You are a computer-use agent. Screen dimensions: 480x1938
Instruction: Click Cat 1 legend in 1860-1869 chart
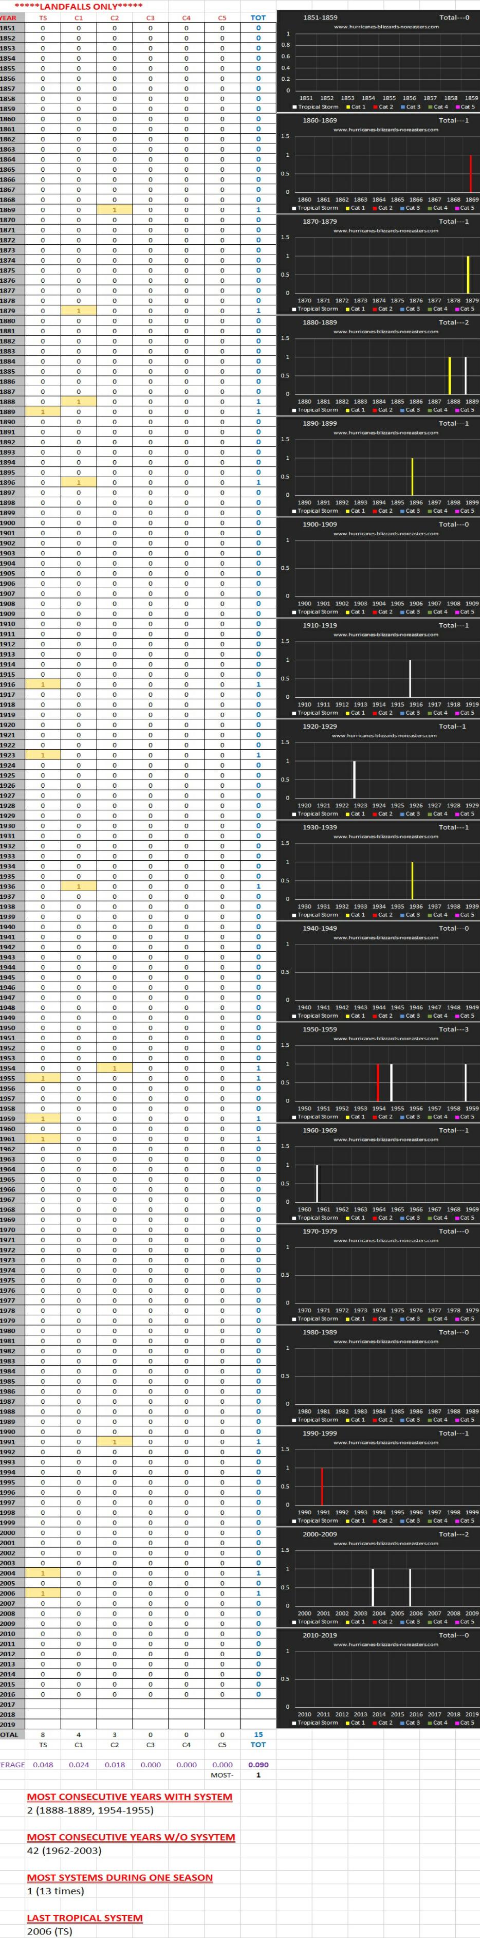[x=355, y=208]
